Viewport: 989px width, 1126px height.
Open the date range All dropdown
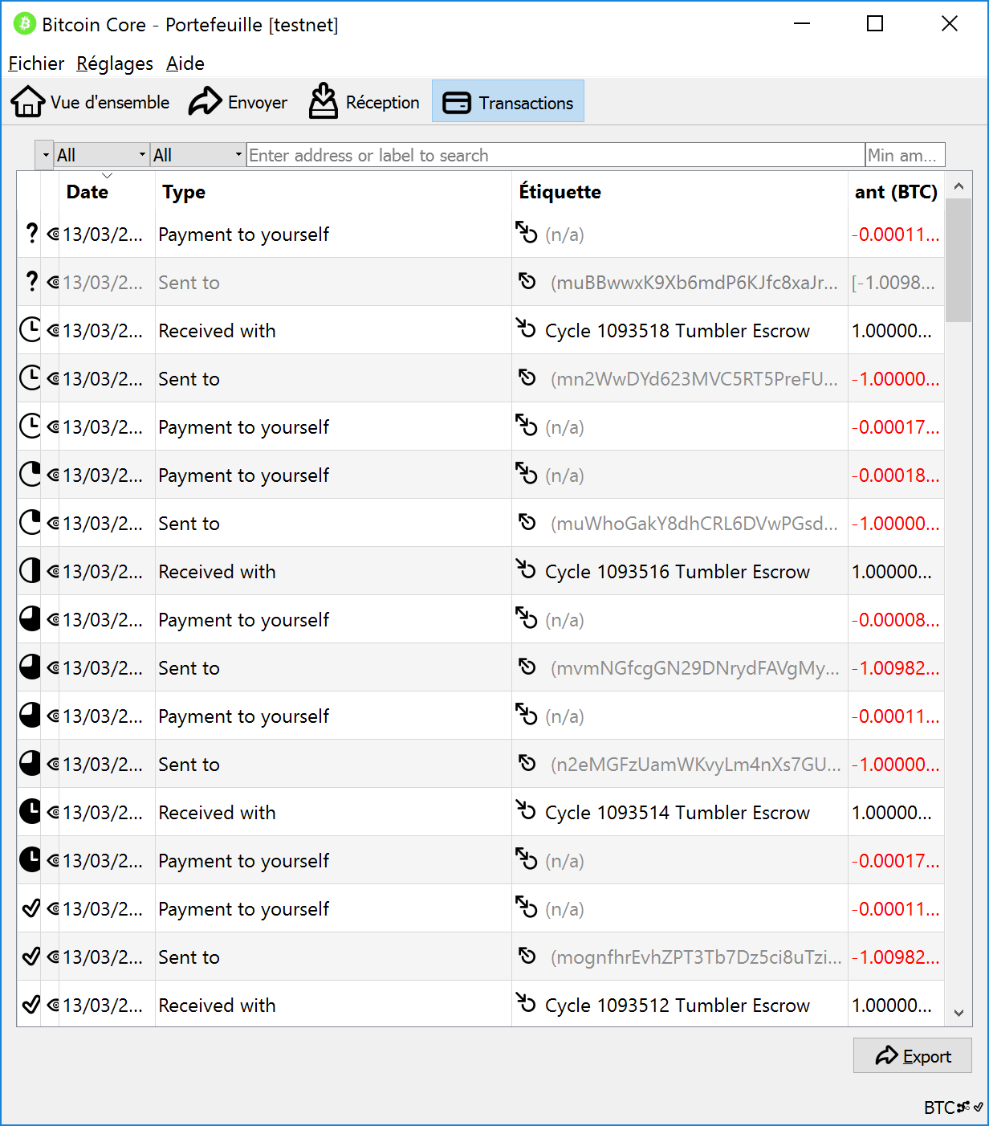(102, 155)
